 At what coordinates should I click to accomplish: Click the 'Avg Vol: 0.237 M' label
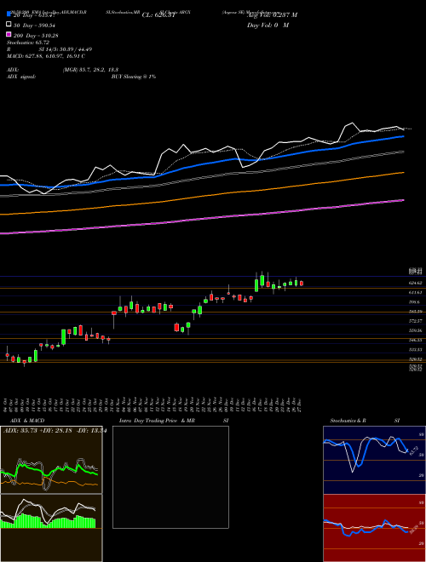click(x=272, y=15)
